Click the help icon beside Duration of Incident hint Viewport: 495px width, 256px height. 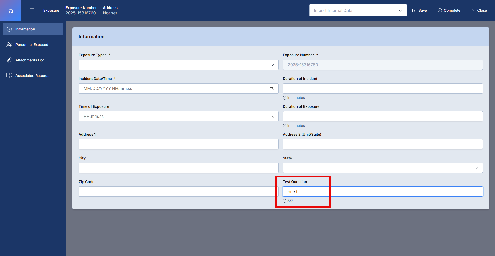pos(285,98)
